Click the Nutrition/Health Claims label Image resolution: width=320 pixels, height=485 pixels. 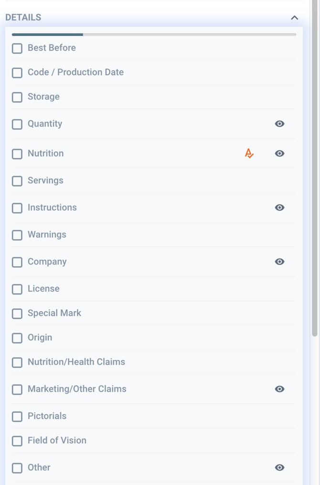[76, 362]
